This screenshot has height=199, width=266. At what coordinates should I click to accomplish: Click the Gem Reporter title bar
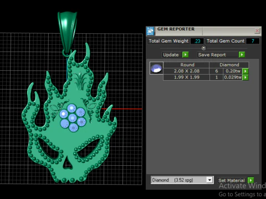pyautogui.click(x=203, y=31)
